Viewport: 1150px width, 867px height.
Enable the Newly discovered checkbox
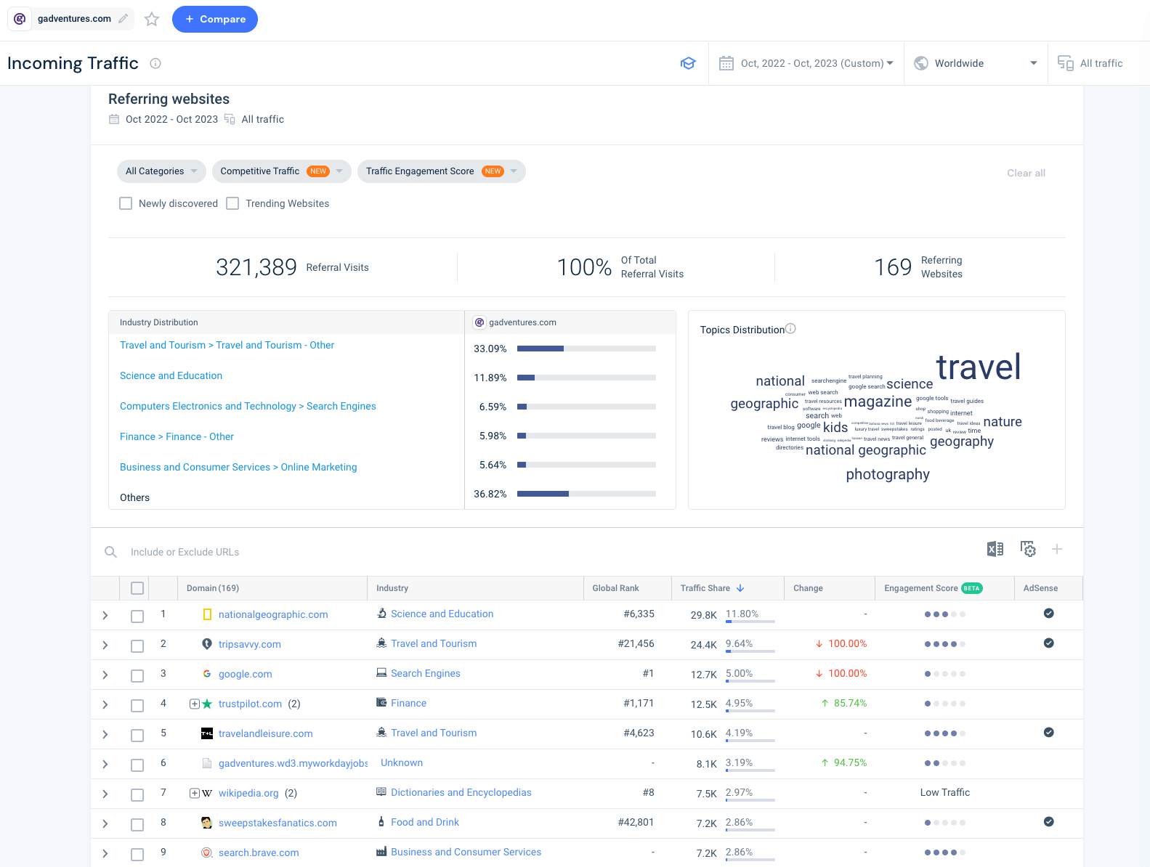click(126, 203)
